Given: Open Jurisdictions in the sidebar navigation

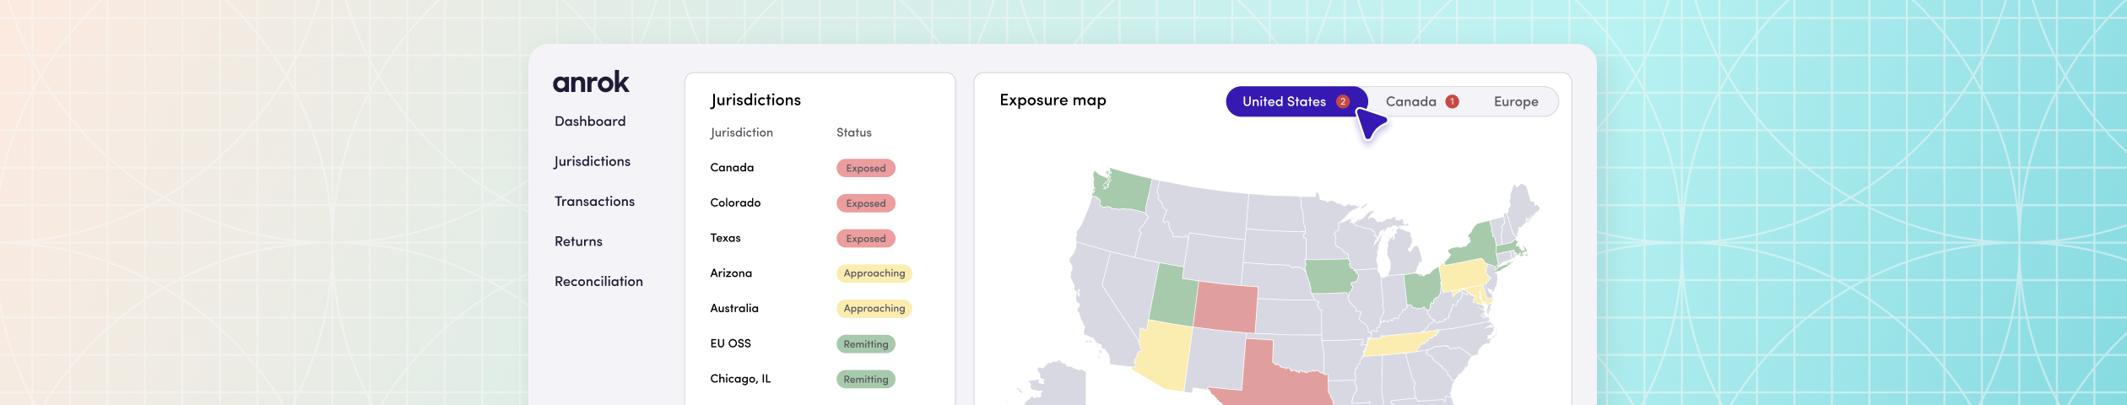Looking at the screenshot, I should [592, 161].
